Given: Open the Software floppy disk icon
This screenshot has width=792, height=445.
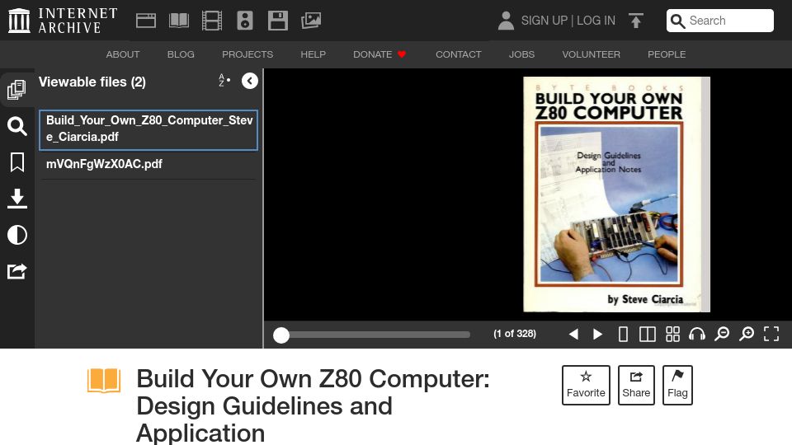Looking at the screenshot, I should (x=278, y=21).
